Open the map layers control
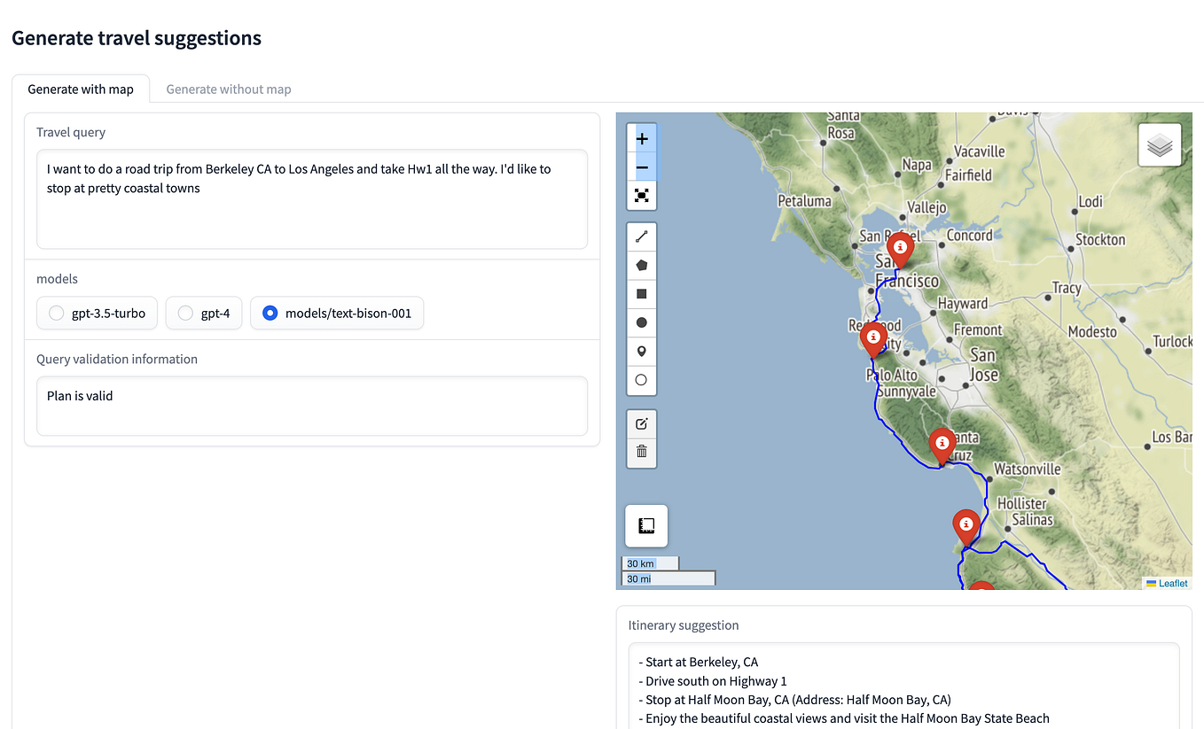 point(1159,144)
